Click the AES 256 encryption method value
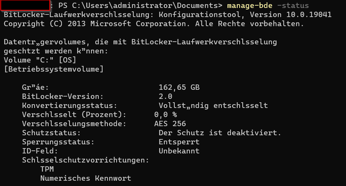 click(170, 124)
